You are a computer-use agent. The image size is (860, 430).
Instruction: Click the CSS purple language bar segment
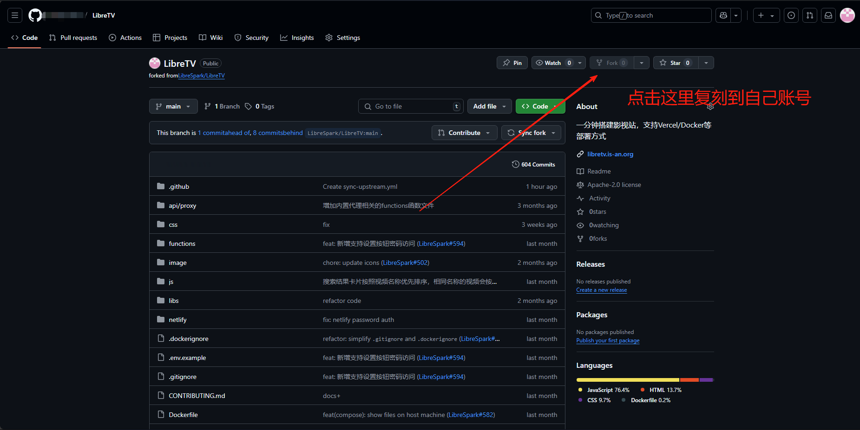pyautogui.click(x=706, y=380)
